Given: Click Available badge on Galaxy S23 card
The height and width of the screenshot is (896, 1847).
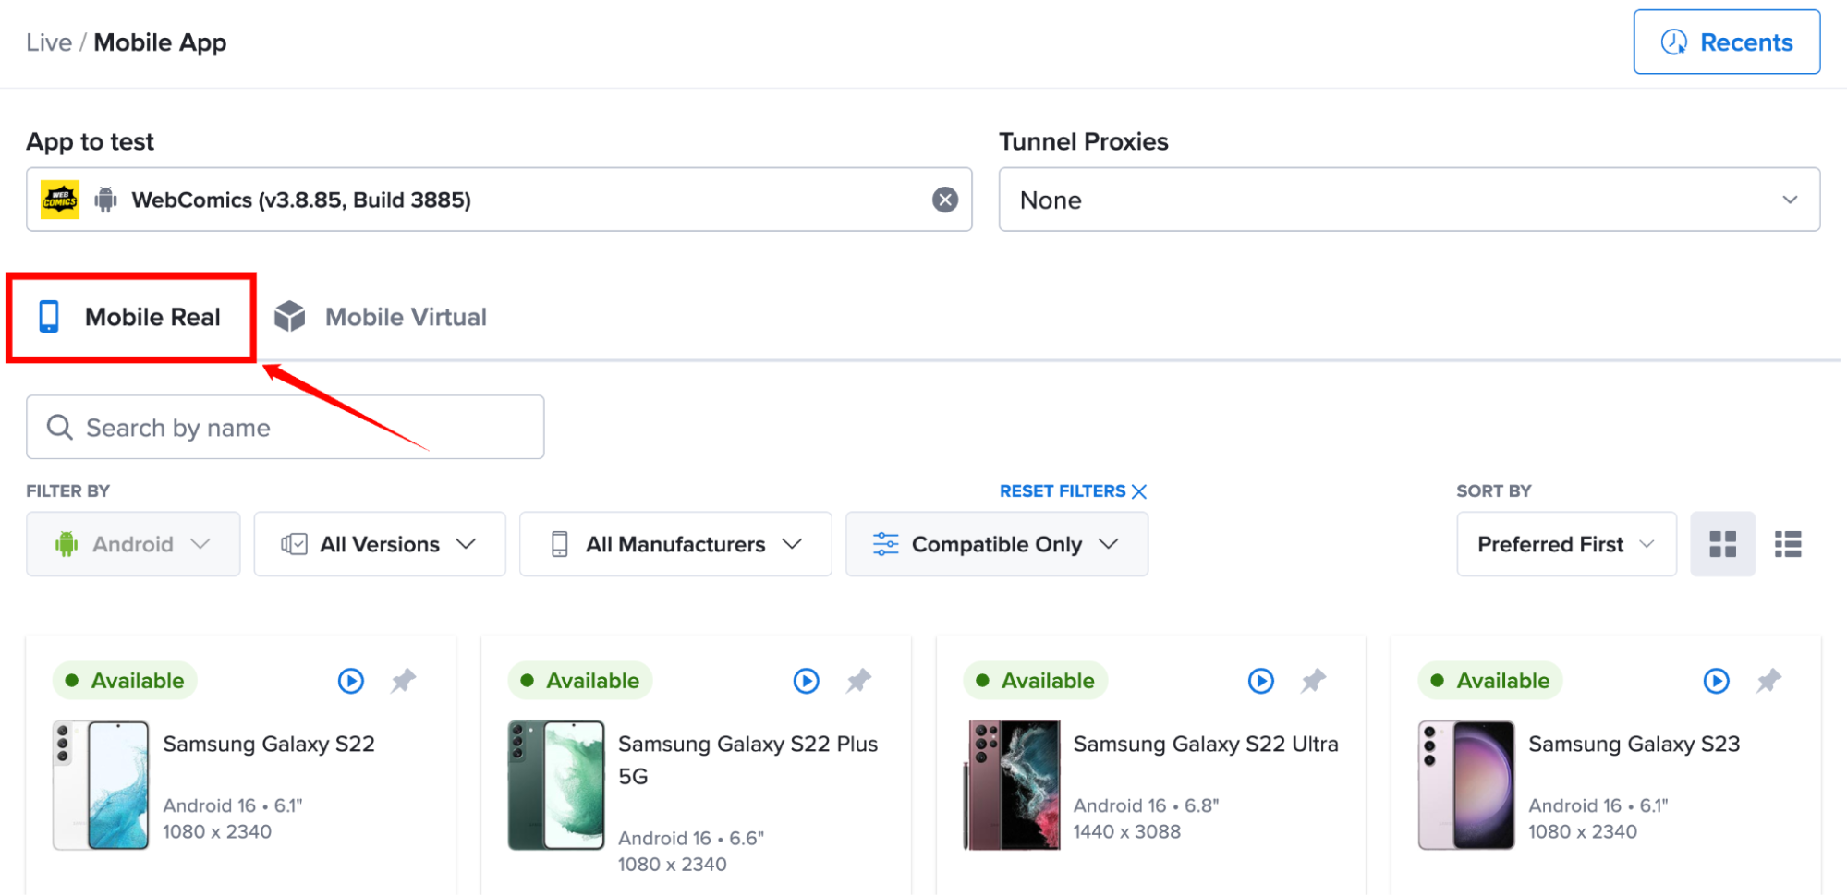Looking at the screenshot, I should click(1490, 681).
